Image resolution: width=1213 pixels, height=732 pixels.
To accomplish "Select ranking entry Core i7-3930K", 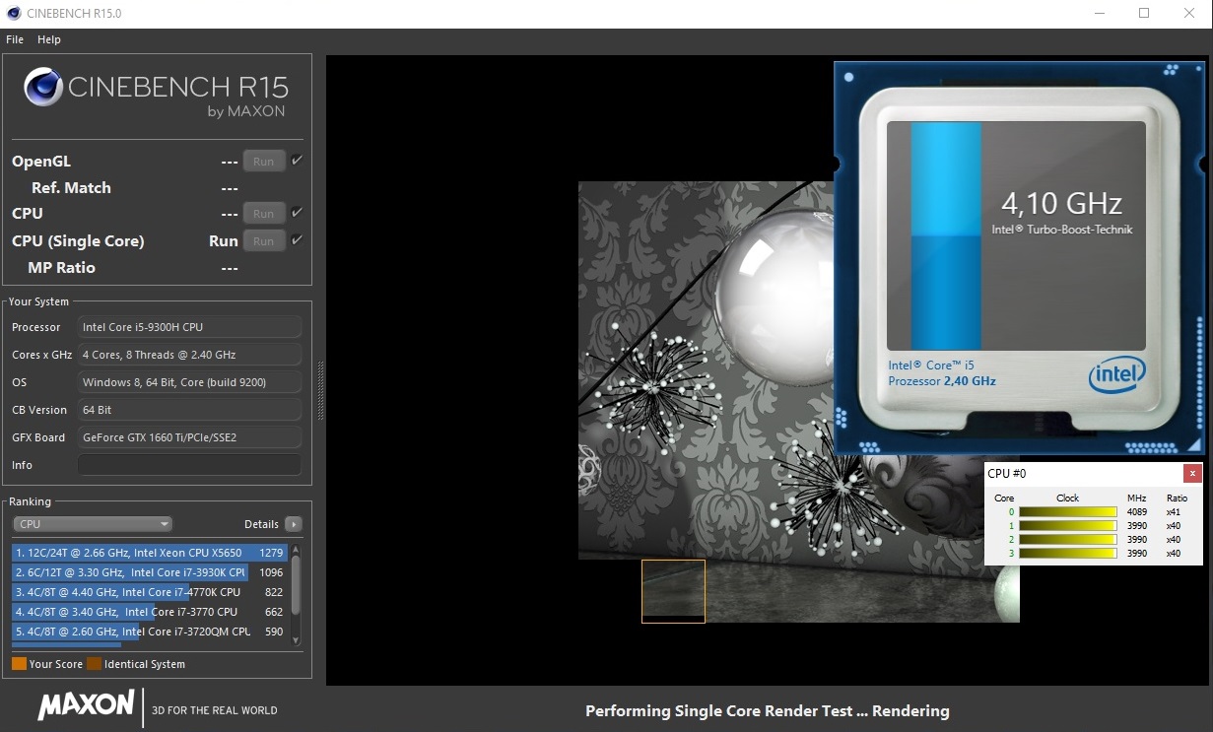I will pyautogui.click(x=150, y=572).
